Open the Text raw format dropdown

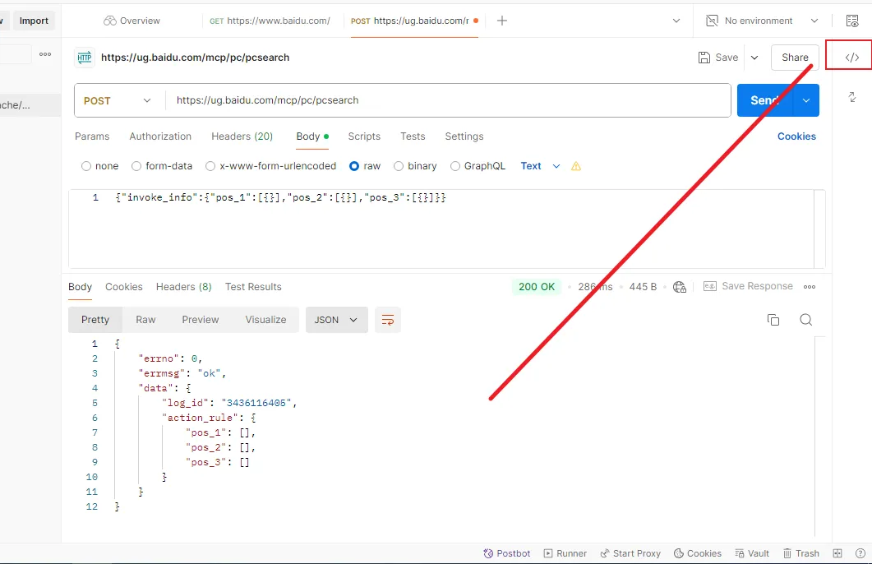[540, 166]
